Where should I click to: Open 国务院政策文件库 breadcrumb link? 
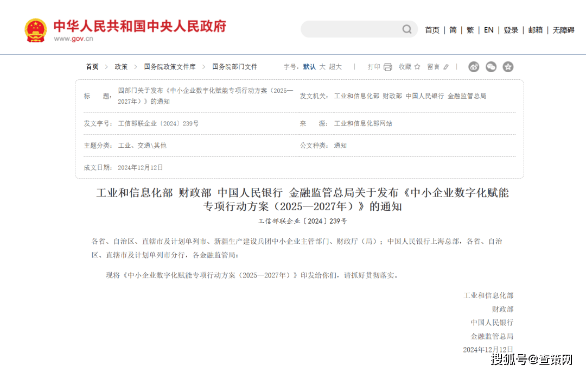click(x=169, y=67)
